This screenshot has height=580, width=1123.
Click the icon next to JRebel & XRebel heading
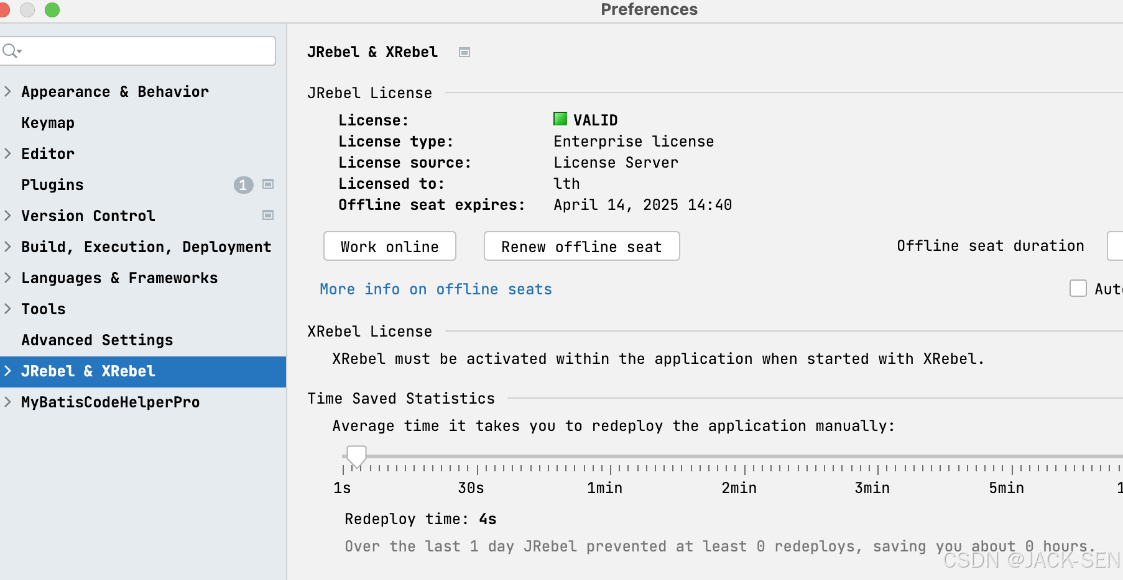pyautogui.click(x=464, y=52)
